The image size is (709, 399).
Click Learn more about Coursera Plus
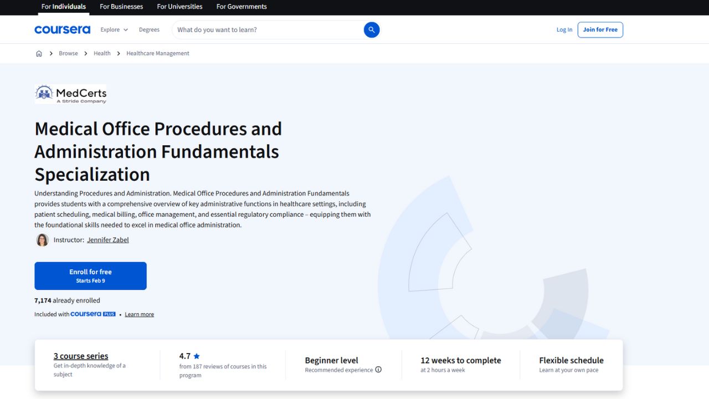coord(139,314)
